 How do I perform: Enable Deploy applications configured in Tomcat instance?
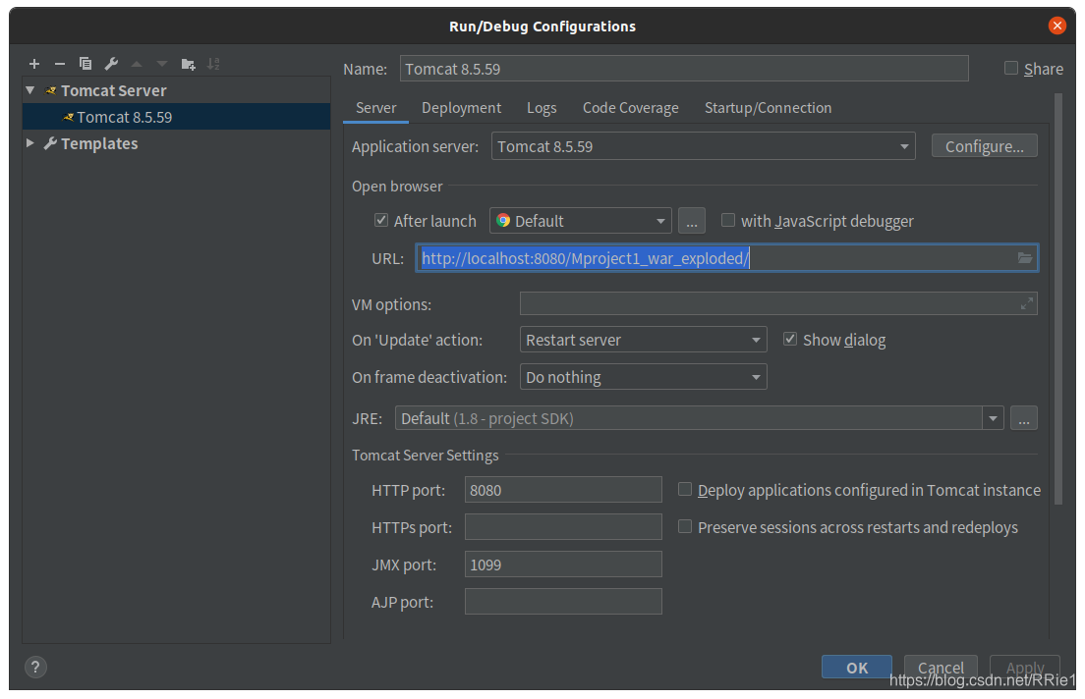tap(684, 489)
